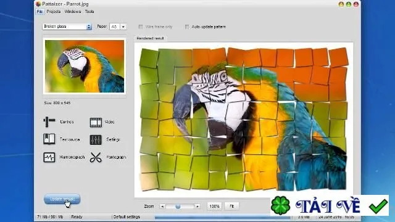Expand the Paper size dropdown arrow

[x=123, y=27]
